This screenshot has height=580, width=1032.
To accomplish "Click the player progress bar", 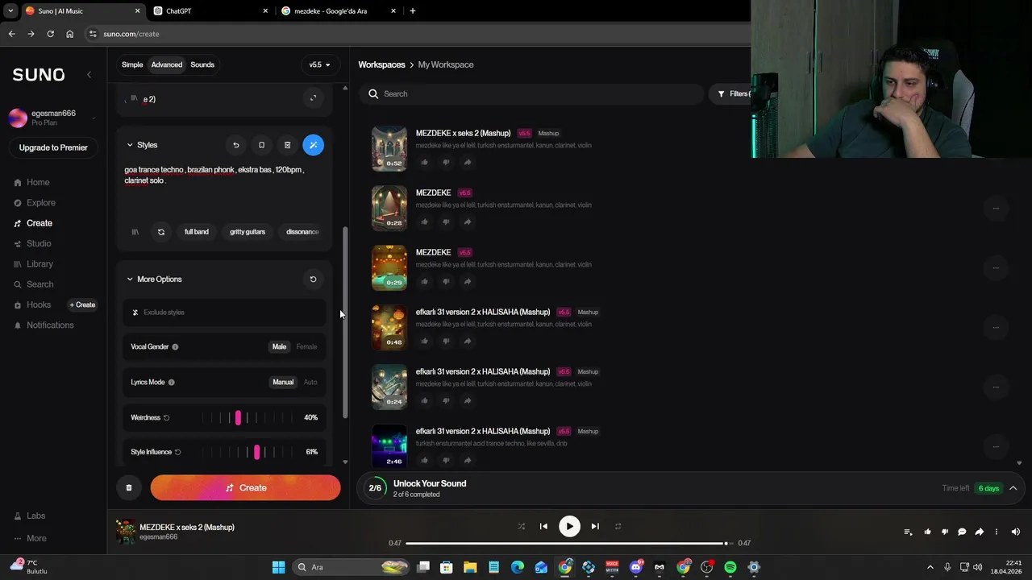I will click(568, 543).
